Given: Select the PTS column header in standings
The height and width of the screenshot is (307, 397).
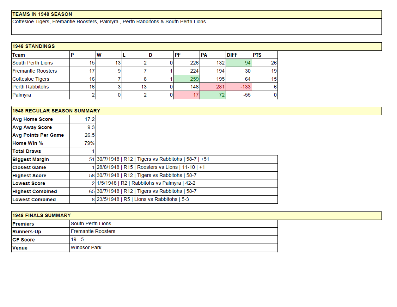Looking at the screenshot, I should [264, 55].
